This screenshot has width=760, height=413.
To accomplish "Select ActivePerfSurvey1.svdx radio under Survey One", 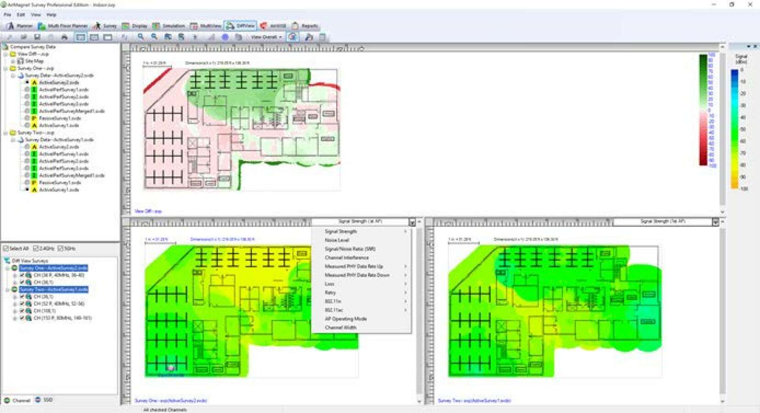I will pos(27,90).
